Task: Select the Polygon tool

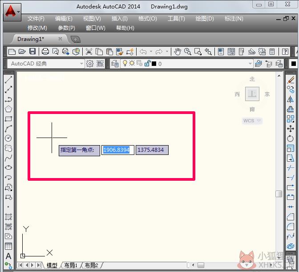Action: tap(8, 109)
